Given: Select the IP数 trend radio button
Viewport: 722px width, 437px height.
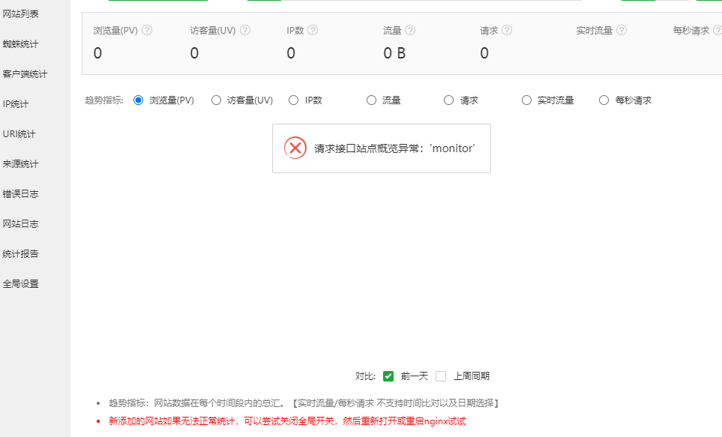Looking at the screenshot, I should [294, 100].
